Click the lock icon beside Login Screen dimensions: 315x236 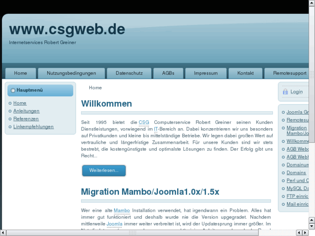pos(285,92)
